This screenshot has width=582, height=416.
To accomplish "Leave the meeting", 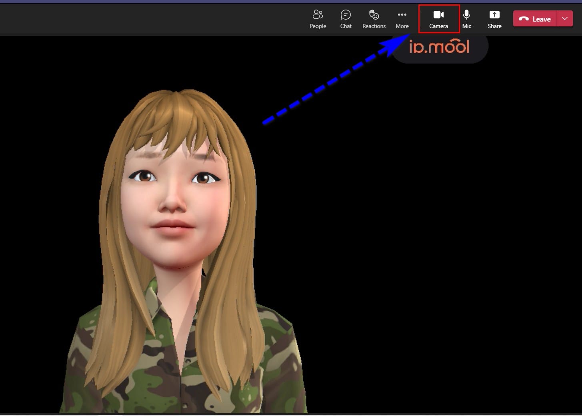I will [x=535, y=19].
